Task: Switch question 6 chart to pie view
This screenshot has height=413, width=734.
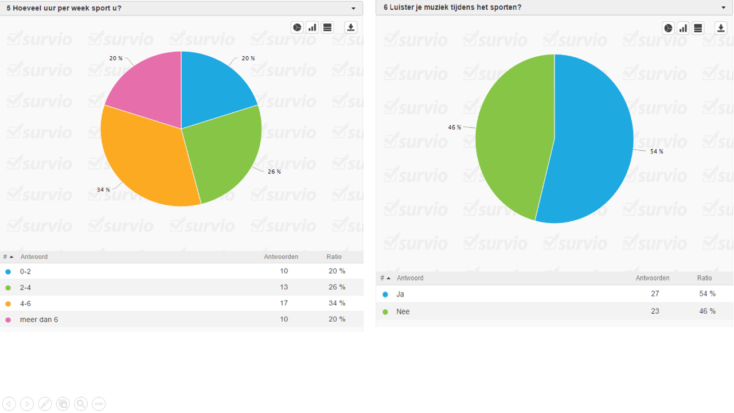Action: [x=668, y=28]
